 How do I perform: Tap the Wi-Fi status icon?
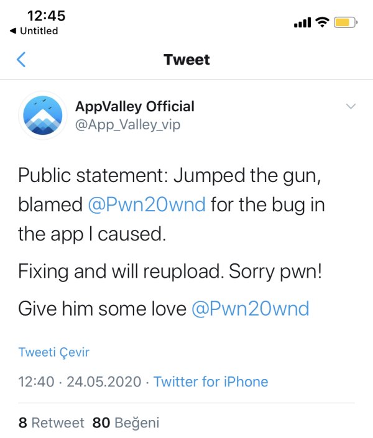[x=321, y=22]
